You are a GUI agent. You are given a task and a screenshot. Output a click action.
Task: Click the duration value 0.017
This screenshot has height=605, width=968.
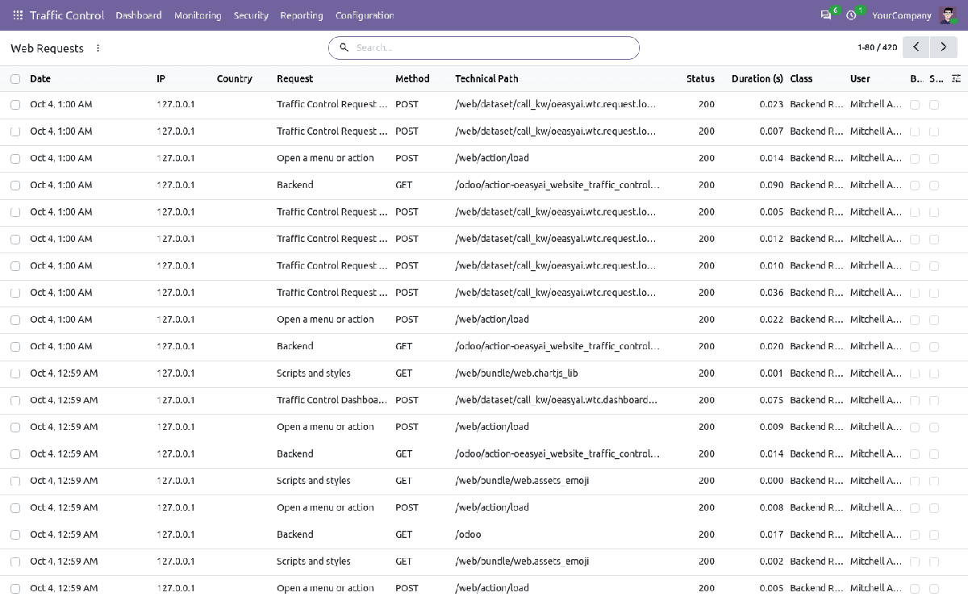point(771,535)
